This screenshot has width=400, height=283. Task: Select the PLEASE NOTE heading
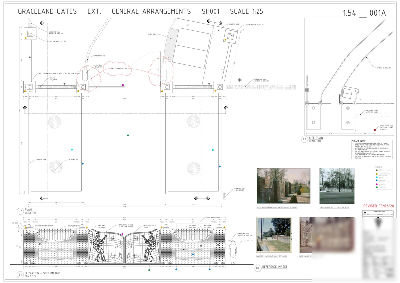pos(358,141)
